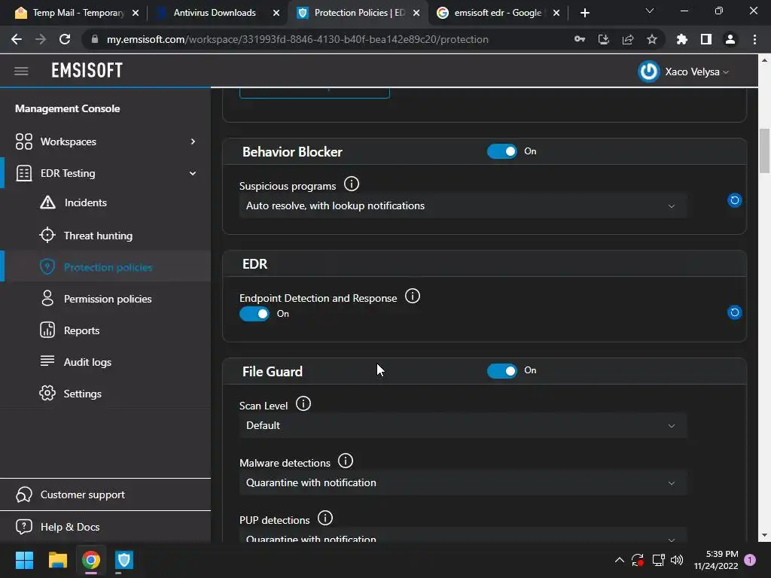
Task: Reset the Suspicious programs setting
Action: [x=734, y=200]
